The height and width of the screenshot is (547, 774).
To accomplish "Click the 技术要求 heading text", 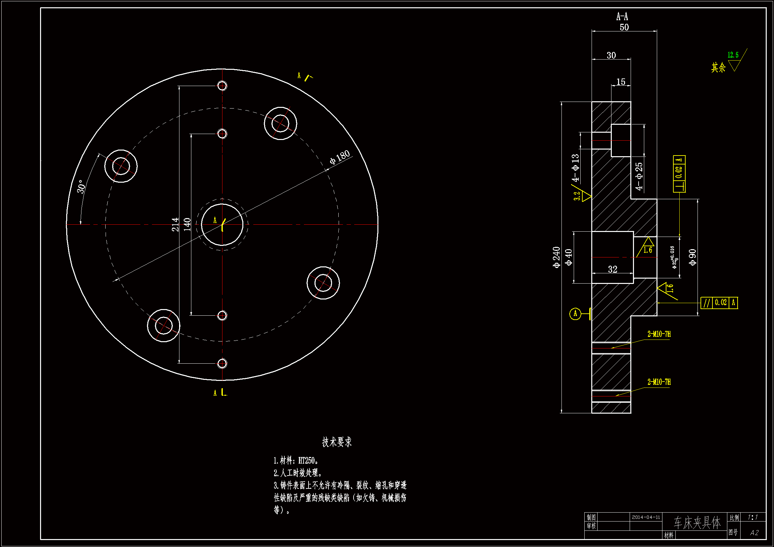I will (336, 442).
